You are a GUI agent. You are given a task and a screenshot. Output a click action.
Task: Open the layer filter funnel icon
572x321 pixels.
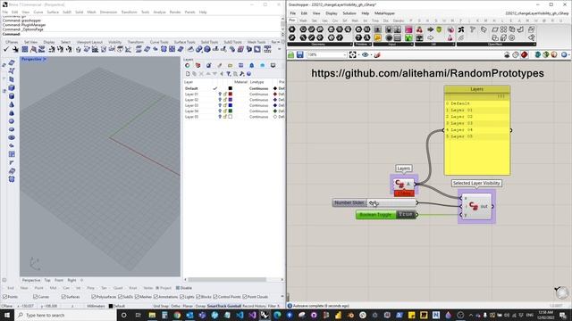(229, 74)
